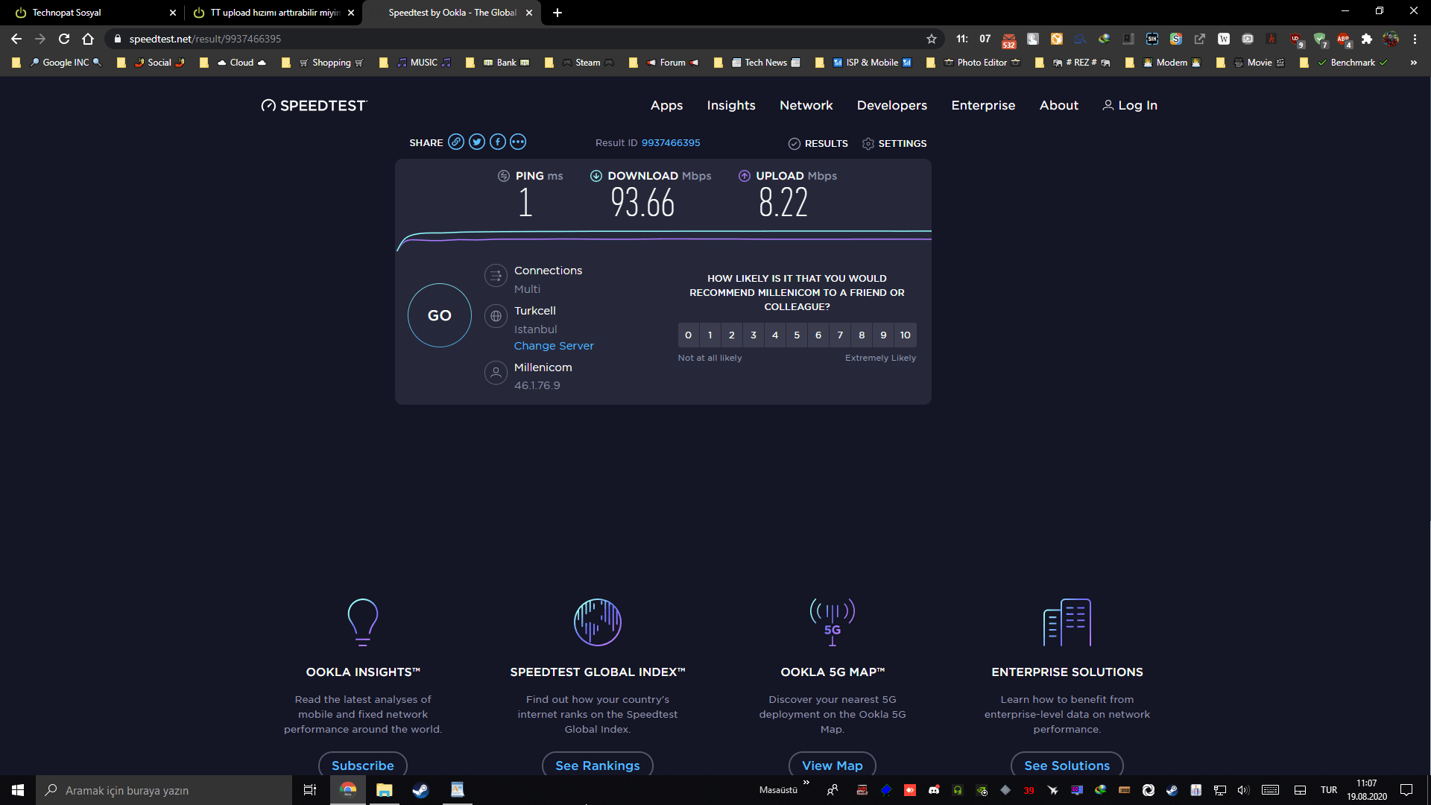
Task: Expand hidden bookmarks overflow chevron
Action: coord(1413,63)
